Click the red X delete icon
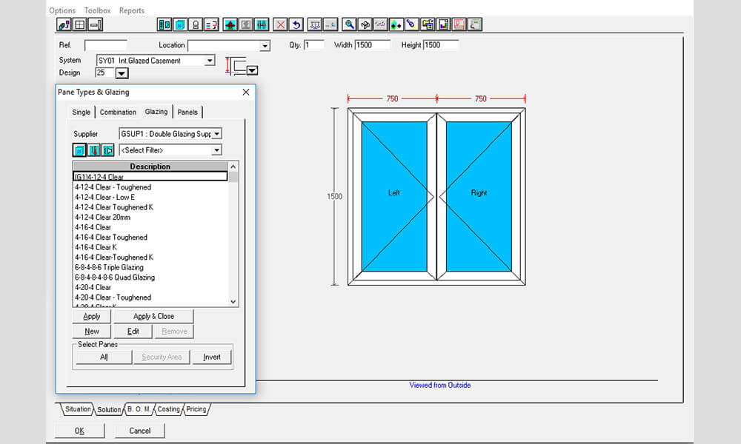Viewport: 741px width, 444px height. coord(280,24)
